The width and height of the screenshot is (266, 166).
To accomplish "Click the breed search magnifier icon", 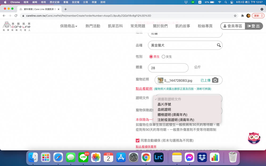I will 219,45.
